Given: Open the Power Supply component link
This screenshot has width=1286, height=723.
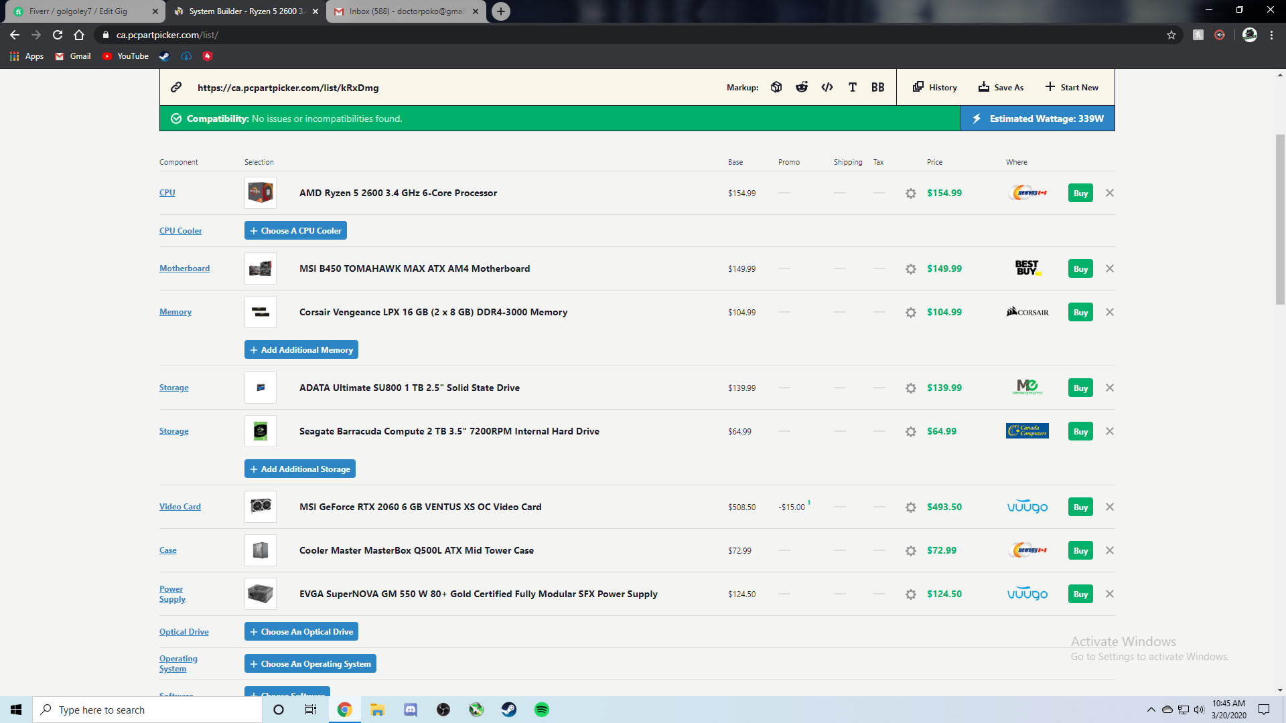Looking at the screenshot, I should point(172,594).
